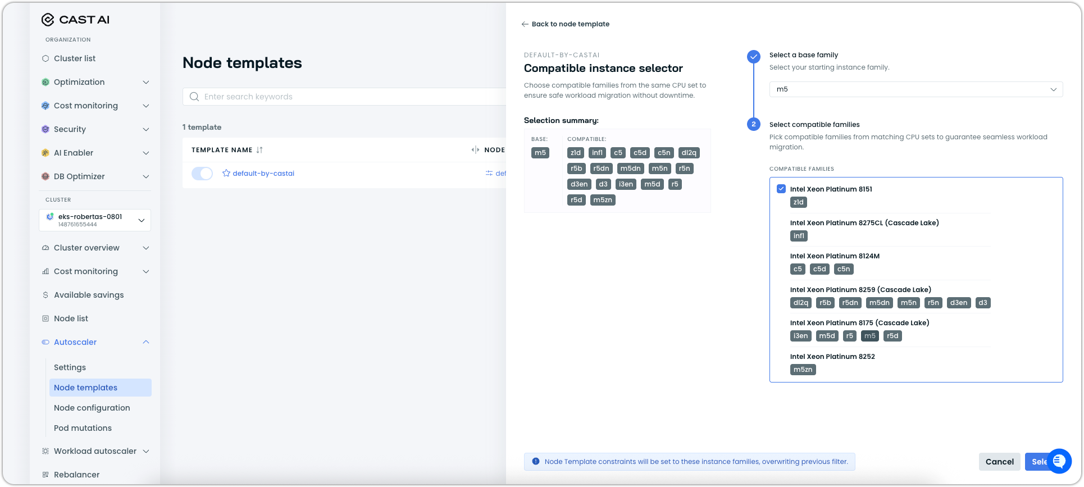This screenshot has width=1084, height=487.
Task: Click the info icon in constraints notice
Action: [535, 462]
